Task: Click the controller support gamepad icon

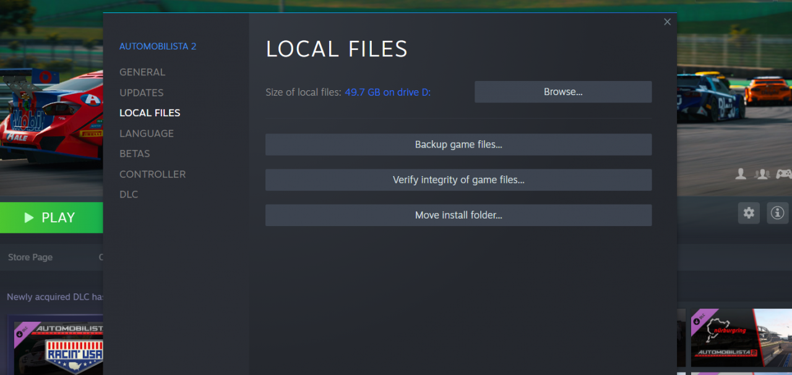Action: tap(783, 174)
